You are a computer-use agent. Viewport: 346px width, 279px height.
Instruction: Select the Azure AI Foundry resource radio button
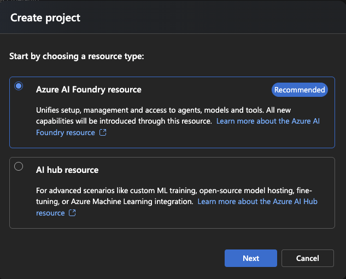point(19,86)
